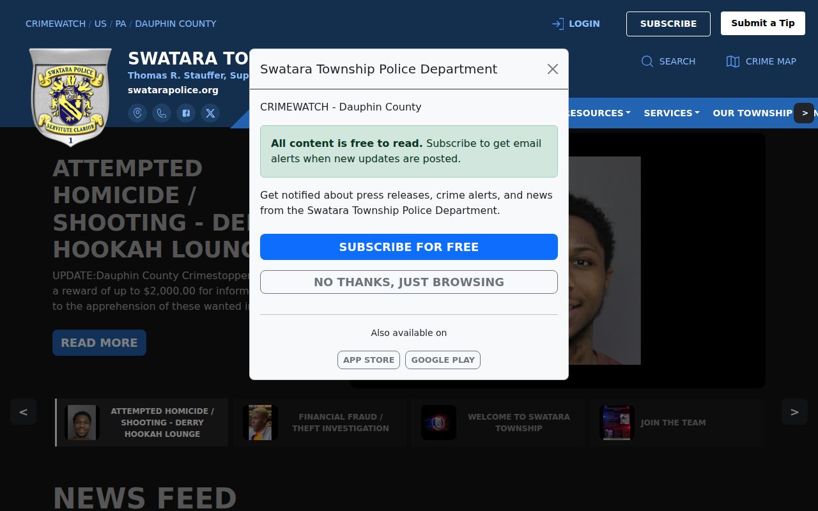Open the Facebook page icon

[x=186, y=113]
